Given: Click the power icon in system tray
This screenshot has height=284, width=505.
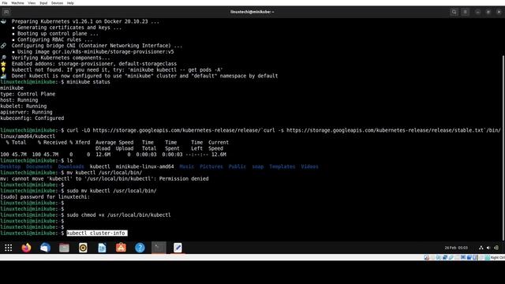Looking at the screenshot, I should click(496, 248).
